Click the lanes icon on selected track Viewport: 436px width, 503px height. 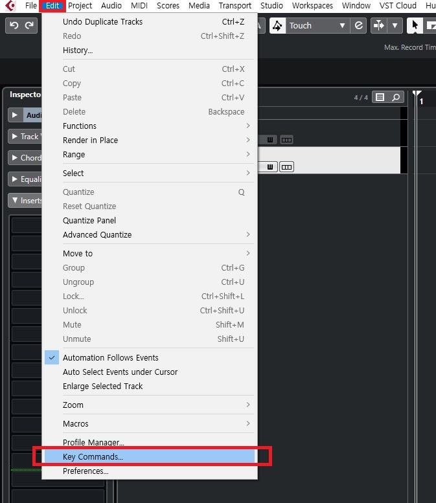[x=286, y=167]
